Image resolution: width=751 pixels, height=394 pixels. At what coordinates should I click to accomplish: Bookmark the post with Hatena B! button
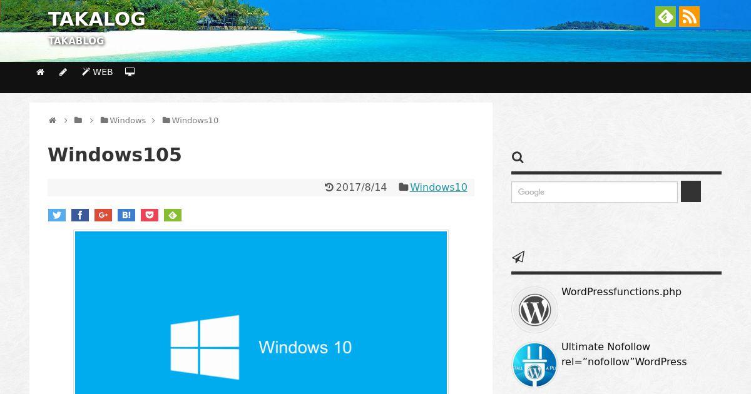pyautogui.click(x=126, y=215)
